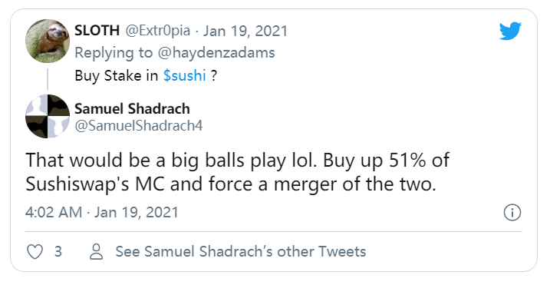Like the tweet with the heart icon

click(35, 252)
